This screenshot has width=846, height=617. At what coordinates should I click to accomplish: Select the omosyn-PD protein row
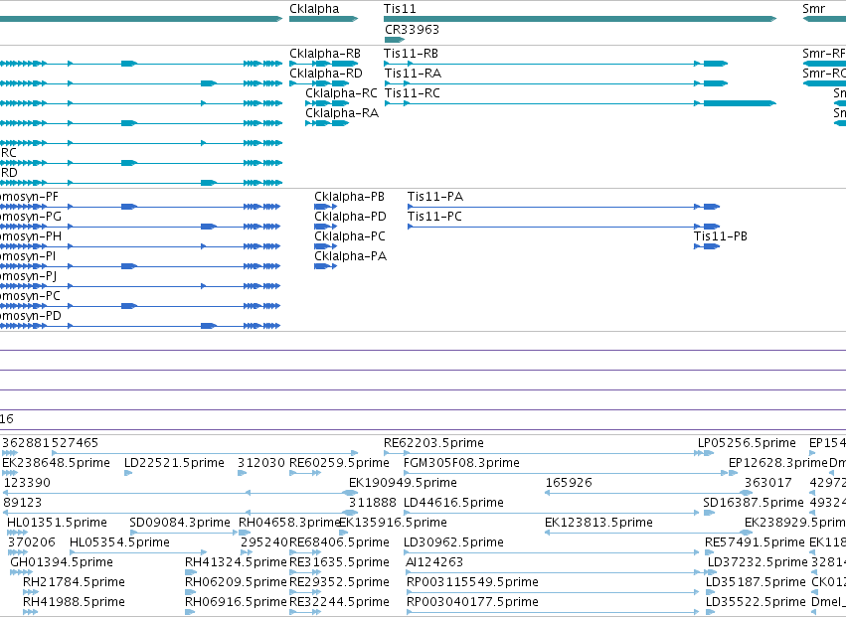(140, 326)
